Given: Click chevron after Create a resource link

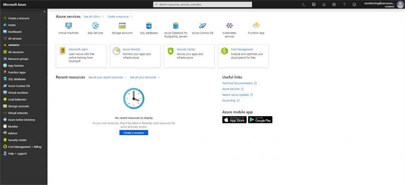Looking at the screenshot, I should (x=131, y=17).
